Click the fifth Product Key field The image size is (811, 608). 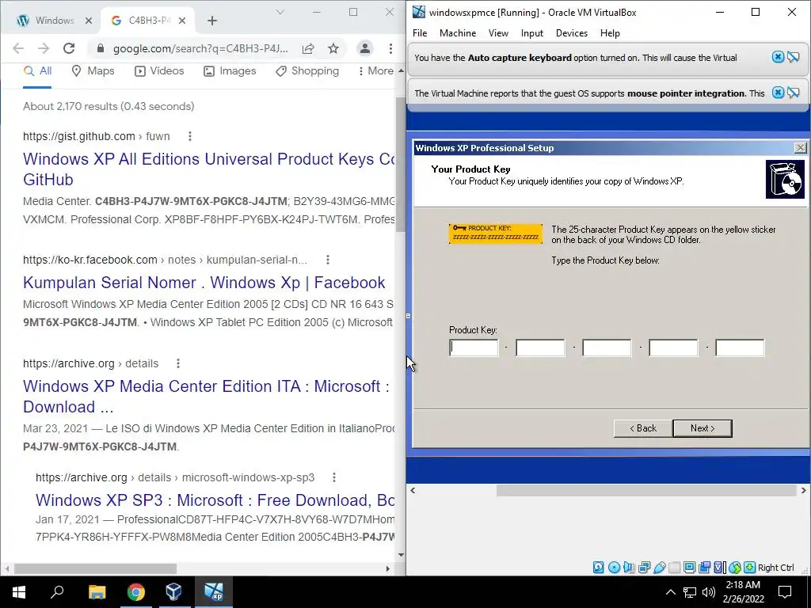(740, 348)
